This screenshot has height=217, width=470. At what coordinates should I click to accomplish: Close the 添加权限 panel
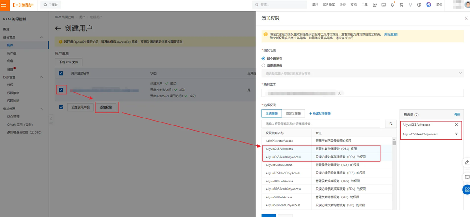466,19
